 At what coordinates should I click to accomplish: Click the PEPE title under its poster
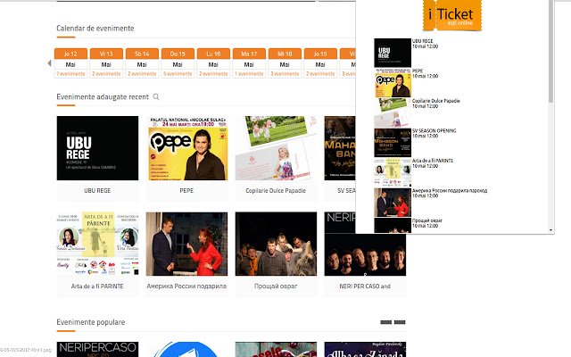pos(186,190)
